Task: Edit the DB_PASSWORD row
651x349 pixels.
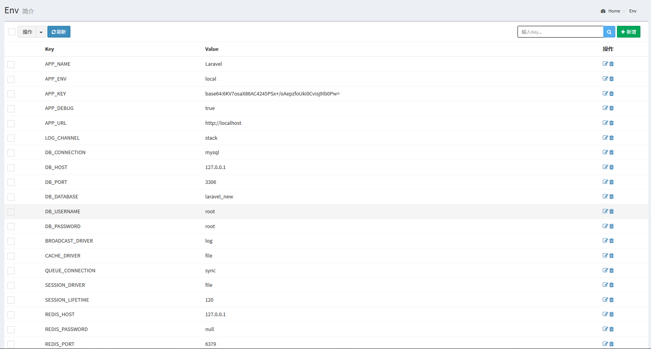Action: click(x=605, y=226)
